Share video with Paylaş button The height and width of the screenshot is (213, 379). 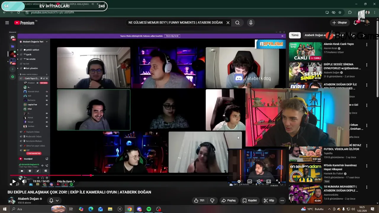pyautogui.click(x=229, y=201)
